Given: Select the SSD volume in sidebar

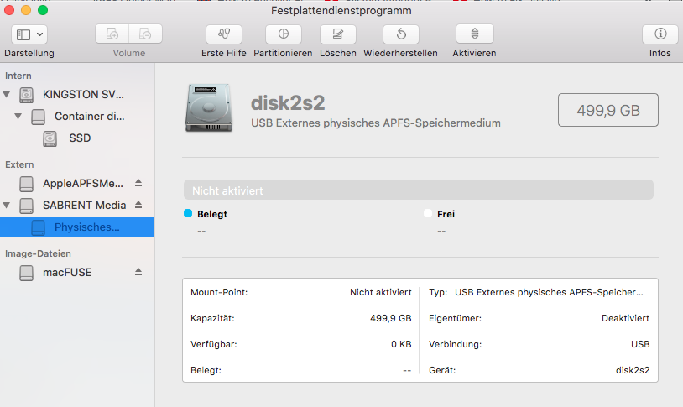Looking at the screenshot, I should (79, 138).
